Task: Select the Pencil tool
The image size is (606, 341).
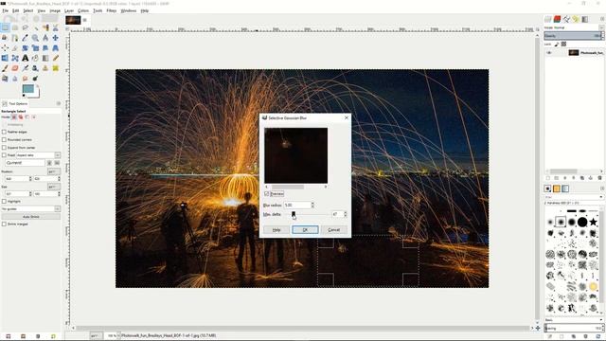Action: (56, 58)
